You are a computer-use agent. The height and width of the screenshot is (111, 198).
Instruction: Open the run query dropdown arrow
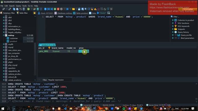(x=71, y=9)
